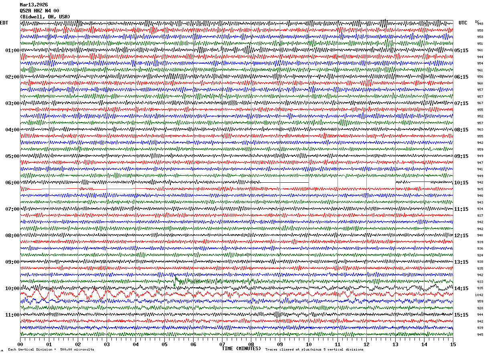Click UTC time label "14:15"
This screenshot has width=485, height=355.
point(461,288)
